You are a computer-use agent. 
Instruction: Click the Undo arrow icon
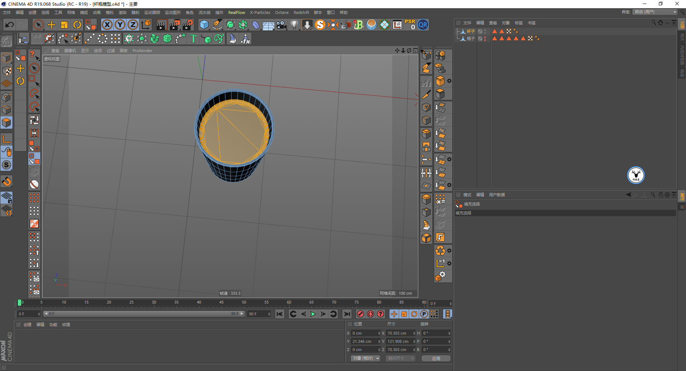[10, 25]
